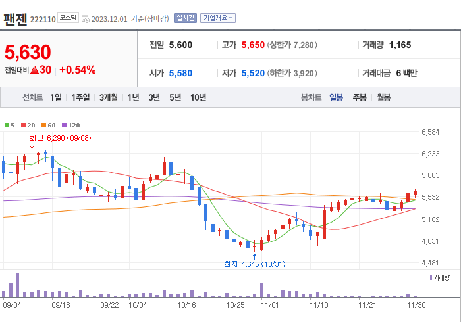Click the calendar icon beside the 2023.12.01 date
Image resolution: width=461 pixels, height=322 pixels.
pyautogui.click(x=85, y=19)
